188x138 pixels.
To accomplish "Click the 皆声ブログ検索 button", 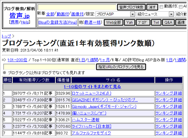I will point(131,7).
